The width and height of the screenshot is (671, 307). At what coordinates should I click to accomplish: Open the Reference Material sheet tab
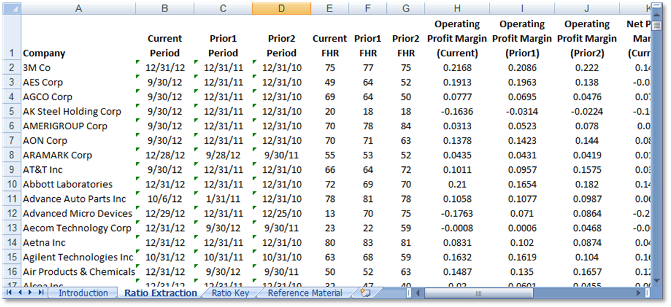[305, 293]
